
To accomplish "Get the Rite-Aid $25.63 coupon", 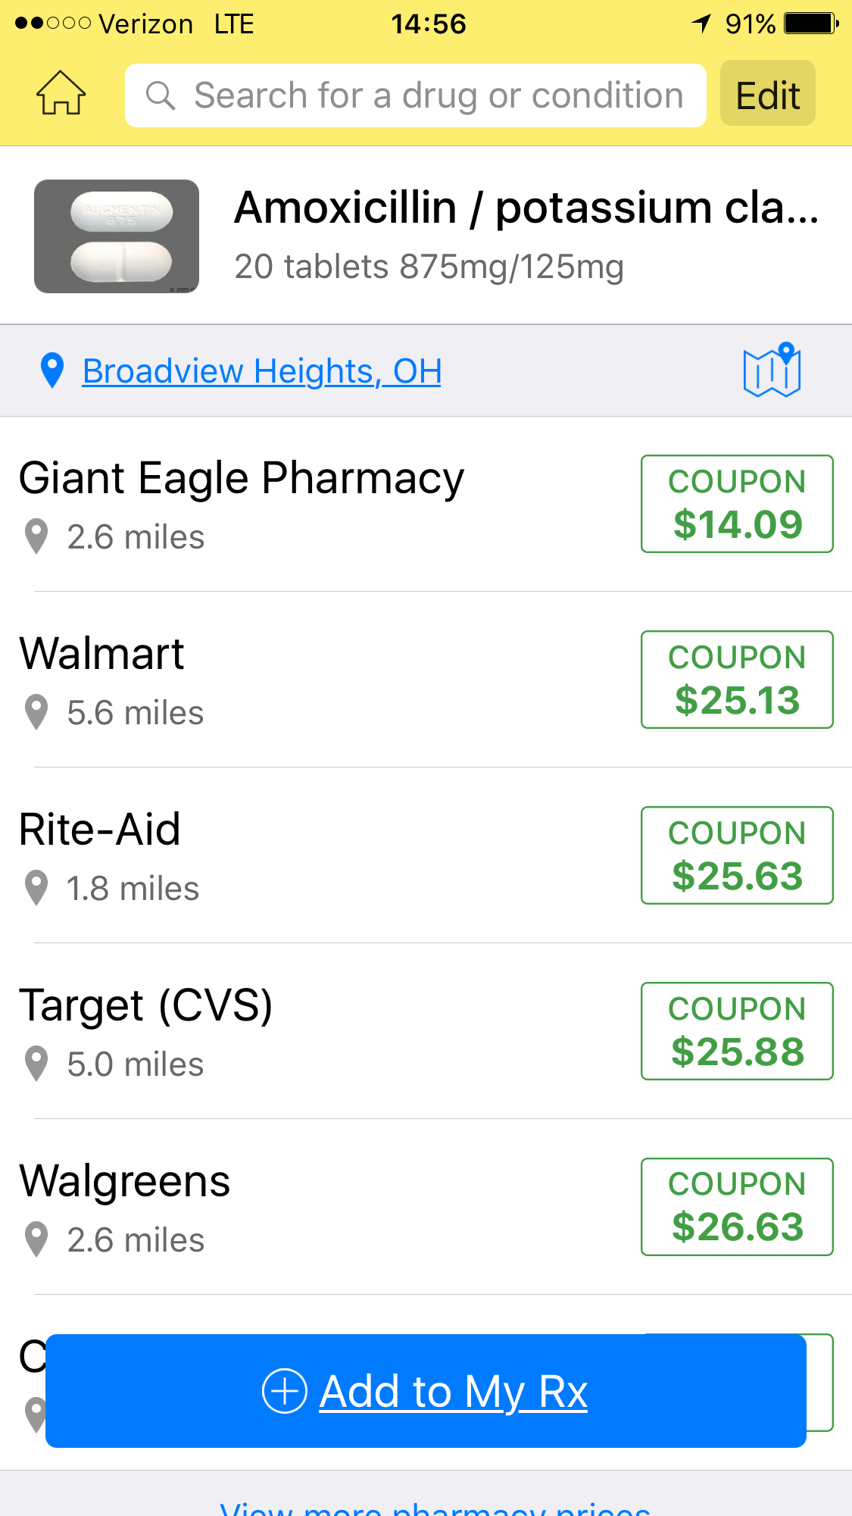I will [x=737, y=855].
